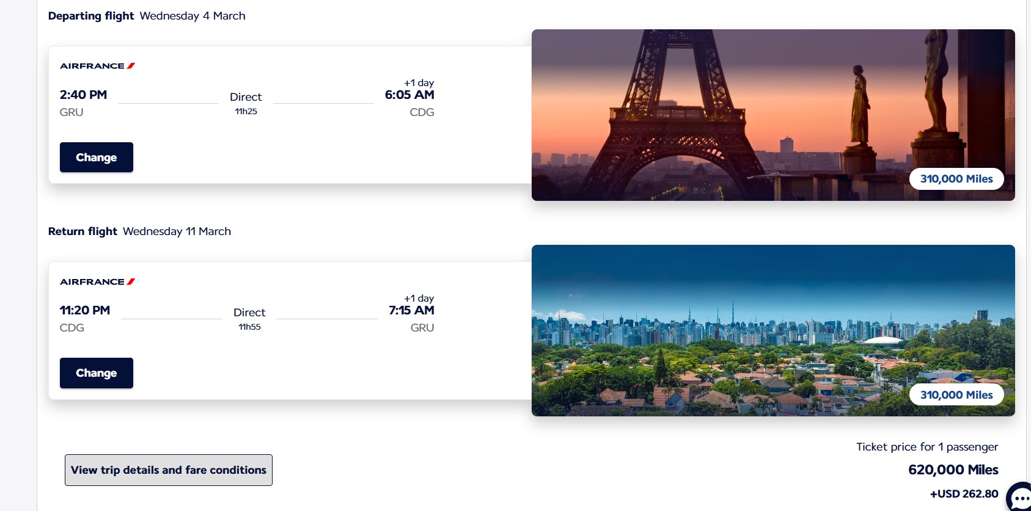Image resolution: width=1031 pixels, height=511 pixels.
Task: Click the +USD 262.80 surcharge amount
Action: coord(964,494)
